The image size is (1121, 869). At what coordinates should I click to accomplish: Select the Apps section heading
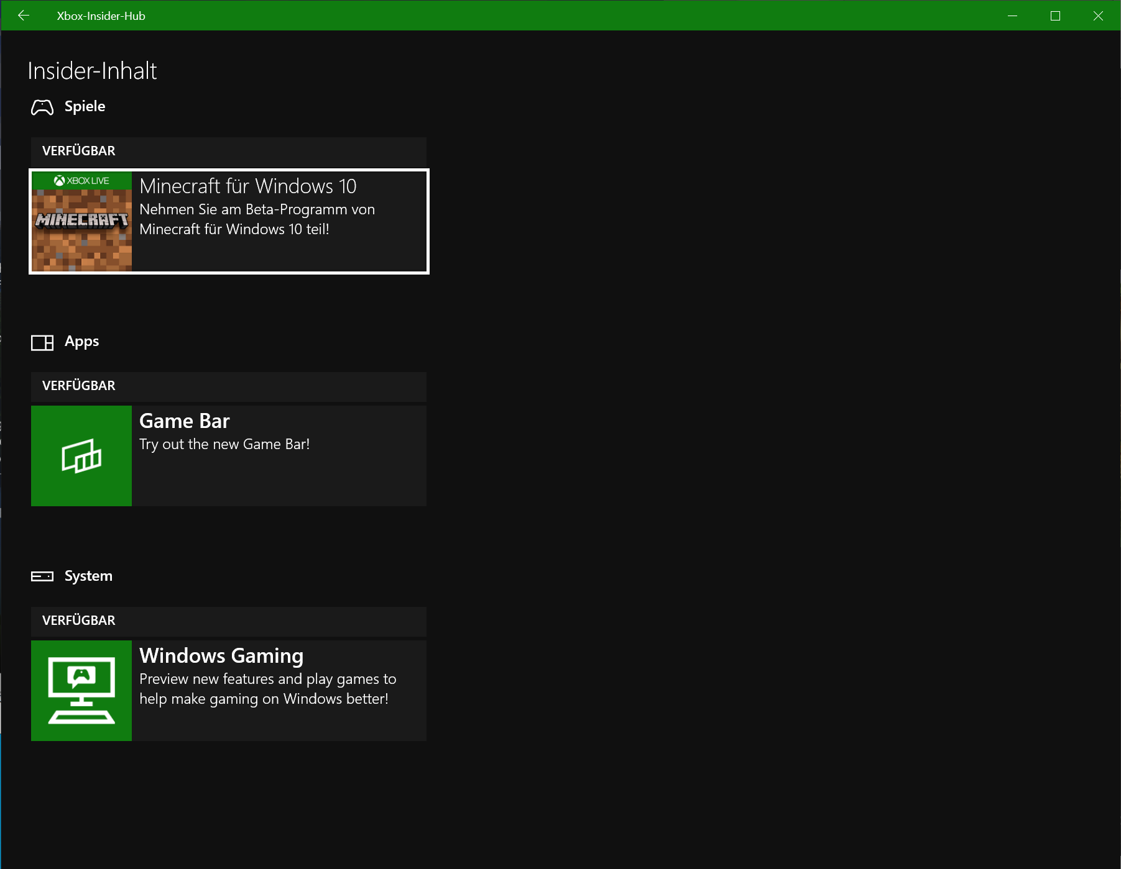(82, 342)
